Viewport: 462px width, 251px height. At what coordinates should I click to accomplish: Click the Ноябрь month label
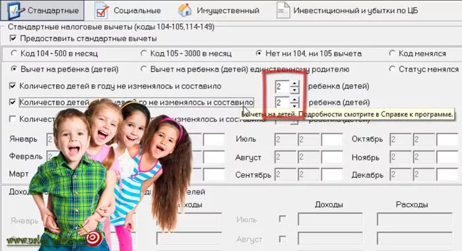[366, 157]
